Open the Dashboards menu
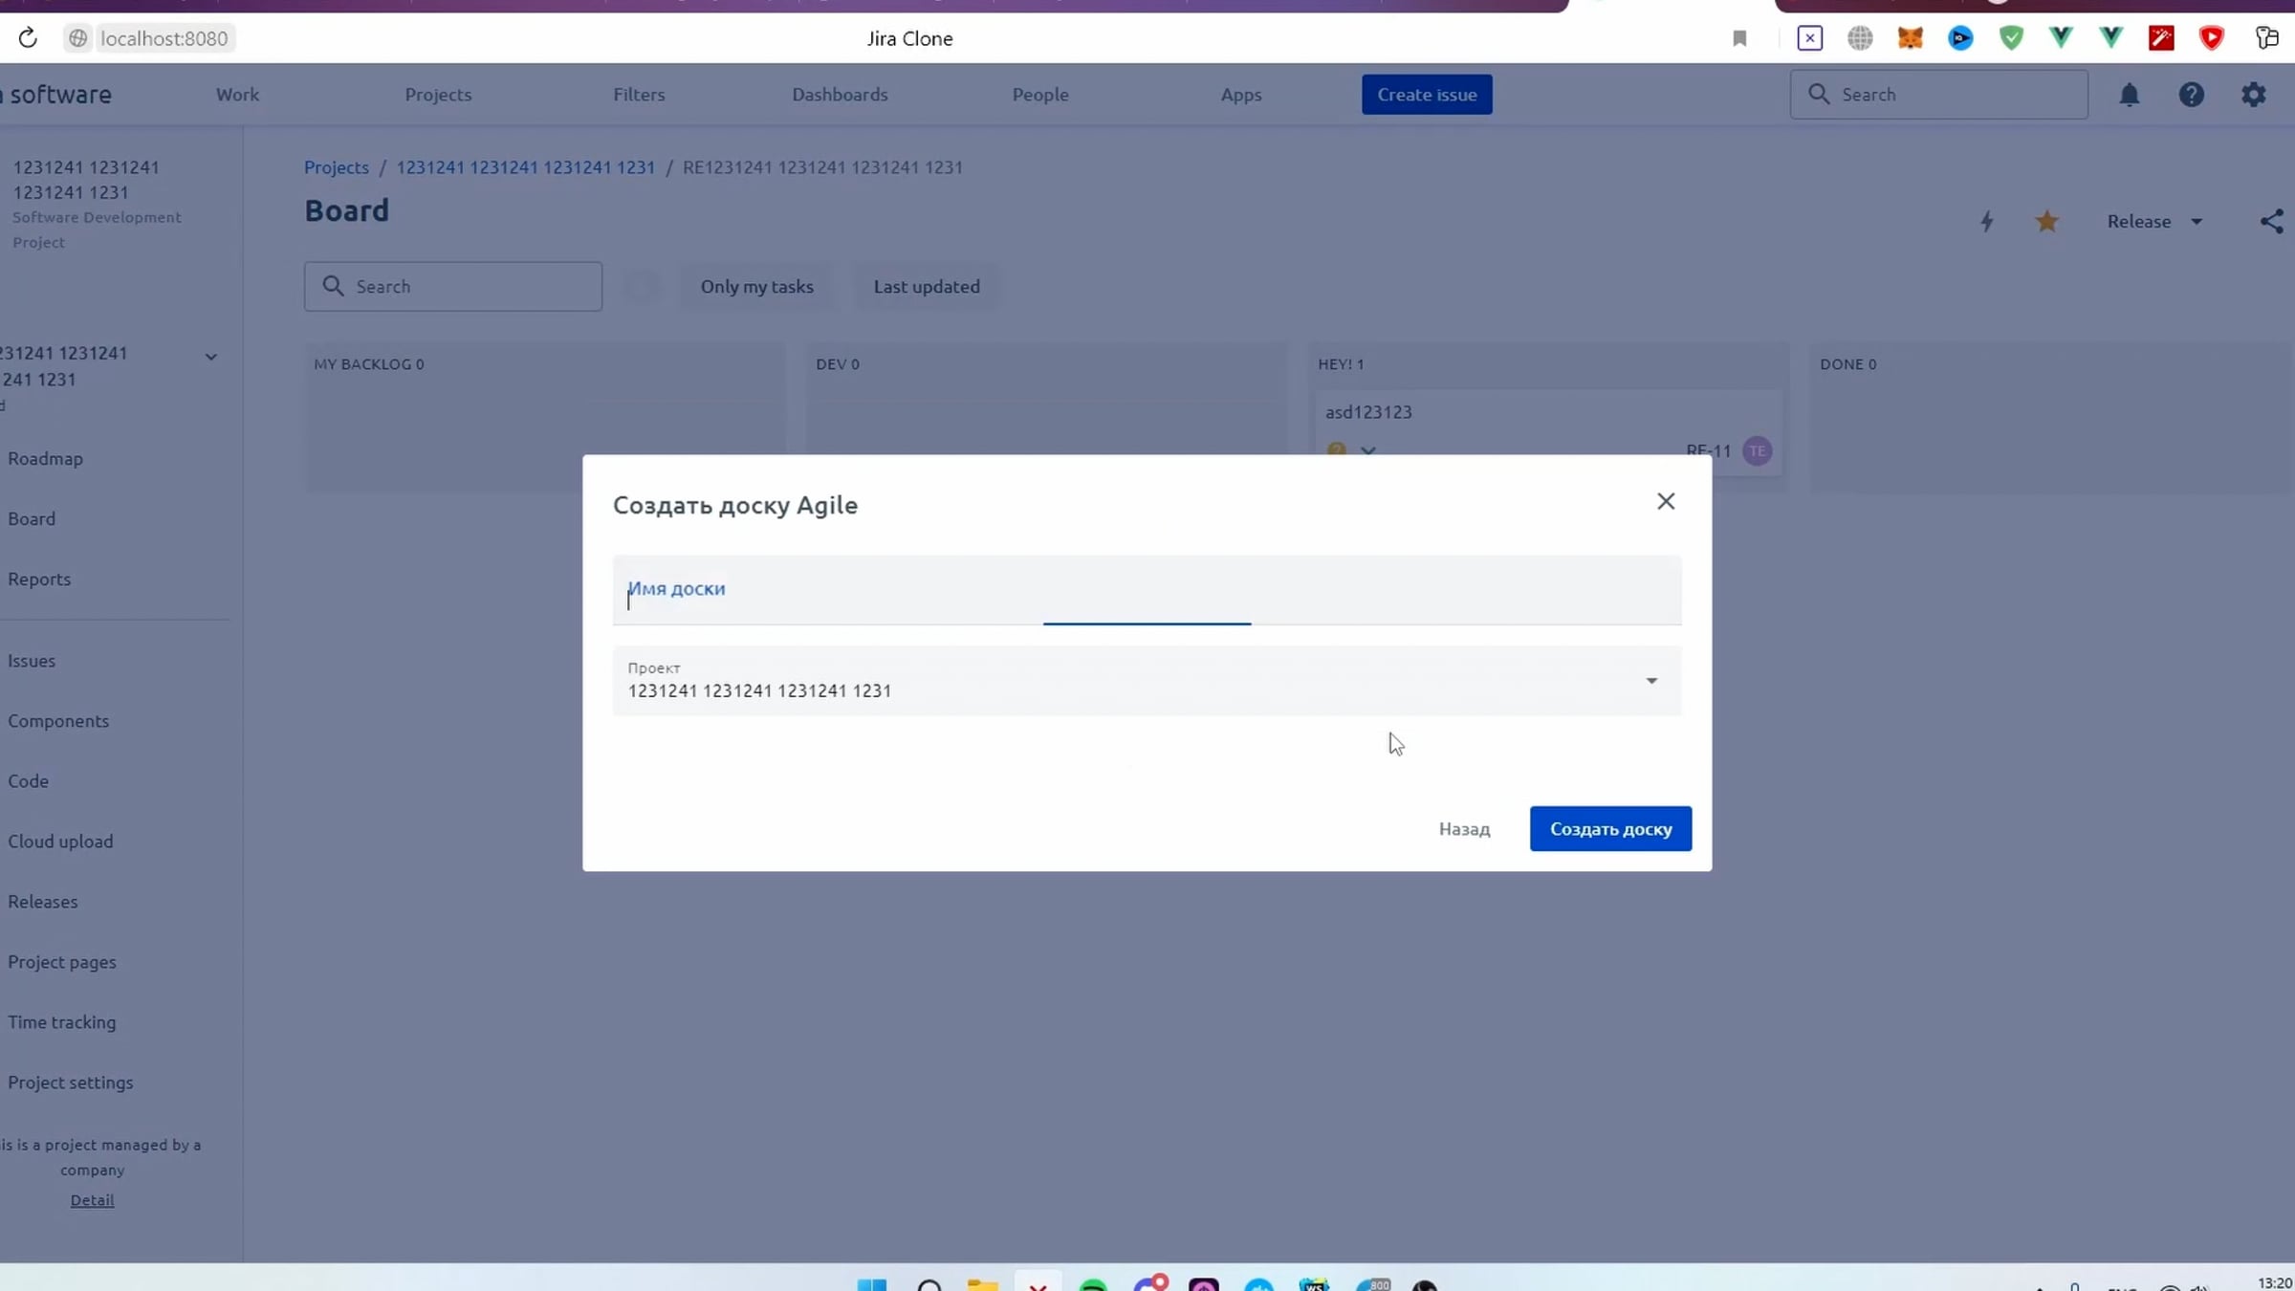 [840, 95]
